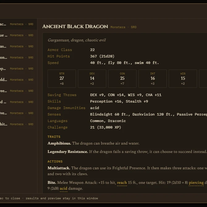Screen dimensions: 207x207
Task: Click the Hit Points value '367 (21d20)'
Action: click(x=102, y=56)
